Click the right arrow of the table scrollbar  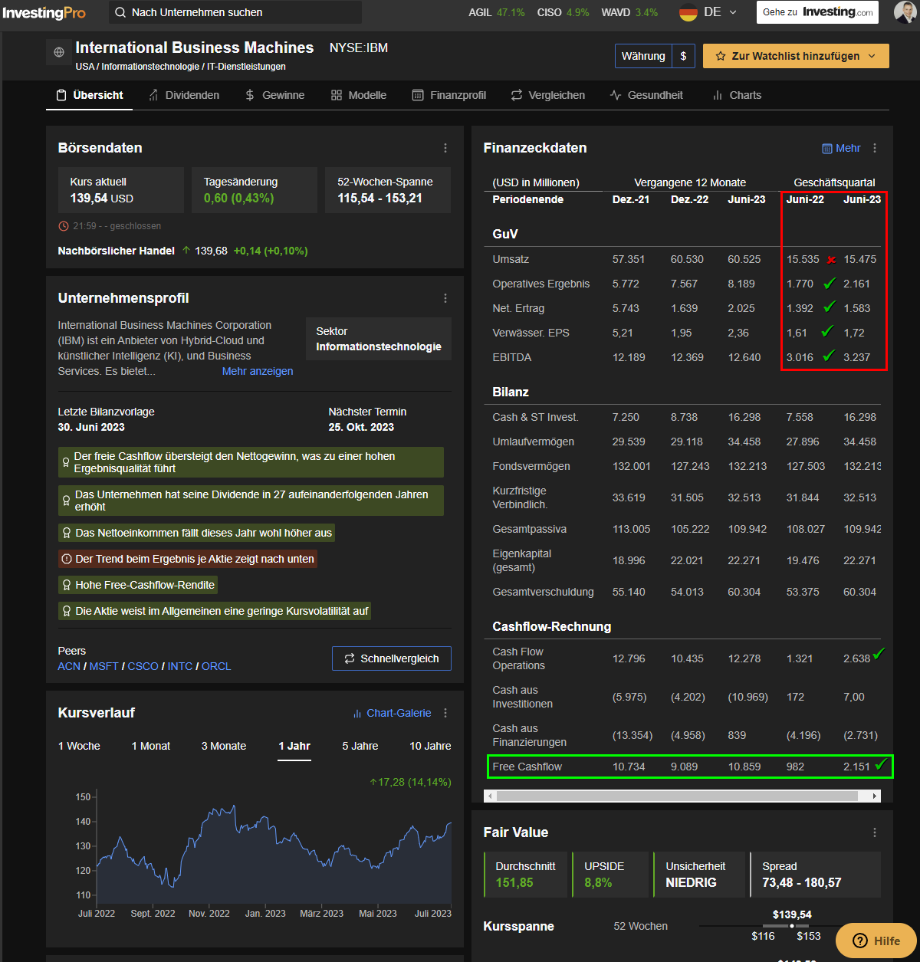coord(876,796)
